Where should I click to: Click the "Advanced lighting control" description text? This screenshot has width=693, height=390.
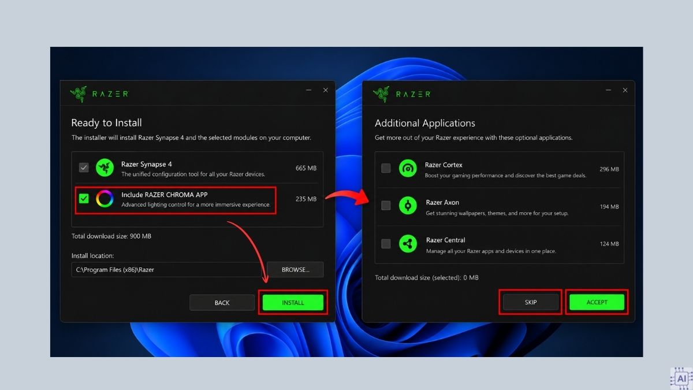click(x=196, y=205)
